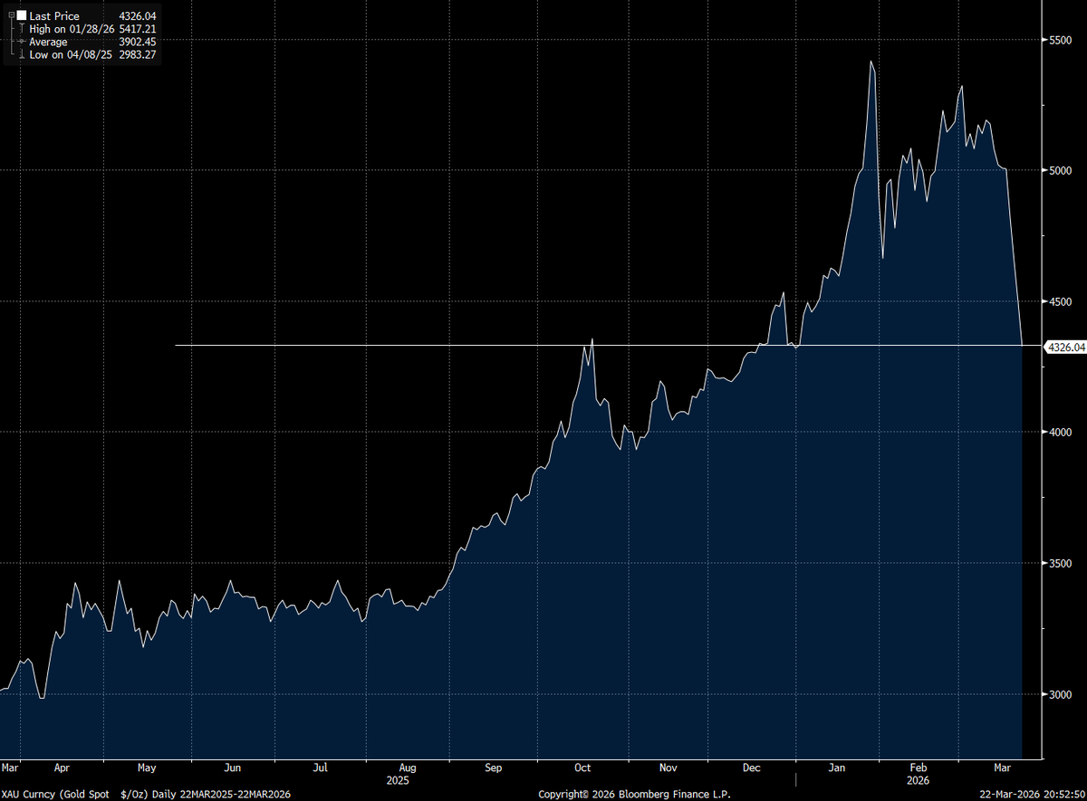Click the High marker icon in legend
Image resolution: width=1087 pixels, height=801 pixels.
(20, 29)
